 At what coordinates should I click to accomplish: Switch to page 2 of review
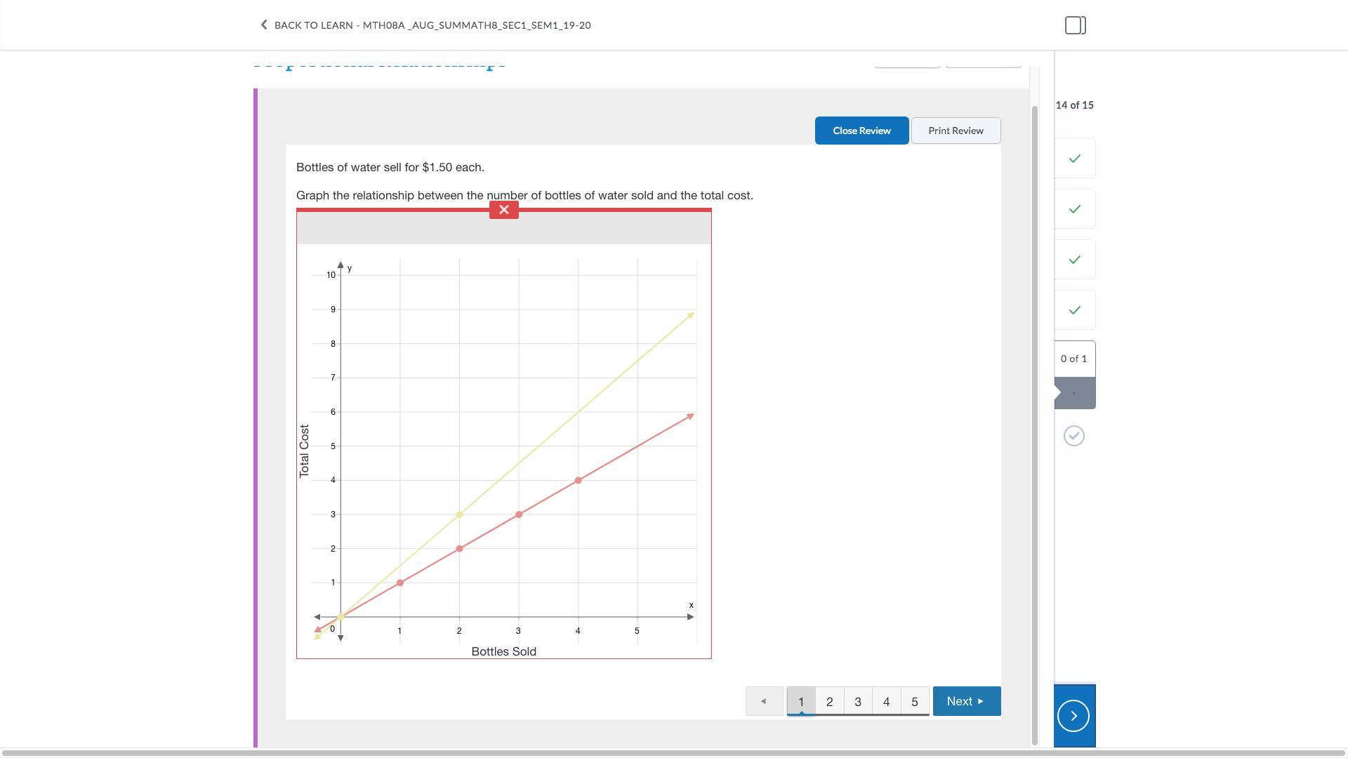pyautogui.click(x=829, y=701)
